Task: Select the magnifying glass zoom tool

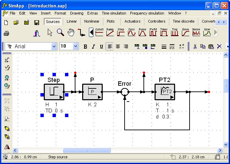Action: coord(60,32)
